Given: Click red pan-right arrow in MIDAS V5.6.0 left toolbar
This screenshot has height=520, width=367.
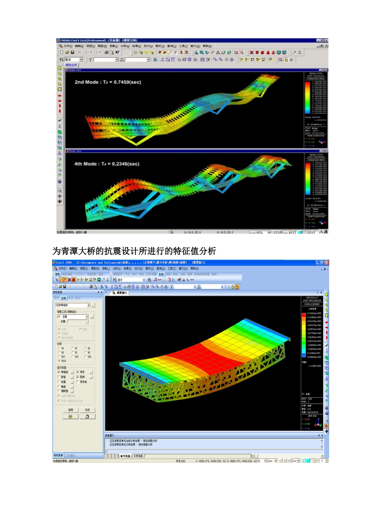Looking at the screenshot, I should click(x=59, y=101).
